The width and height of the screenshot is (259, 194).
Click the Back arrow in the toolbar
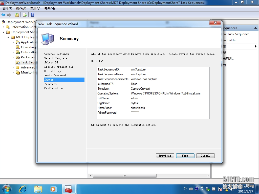[3, 15]
